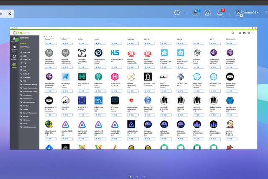The image size is (268, 179).
Task: Open the Jami Account Management icon
Action: [230, 101]
